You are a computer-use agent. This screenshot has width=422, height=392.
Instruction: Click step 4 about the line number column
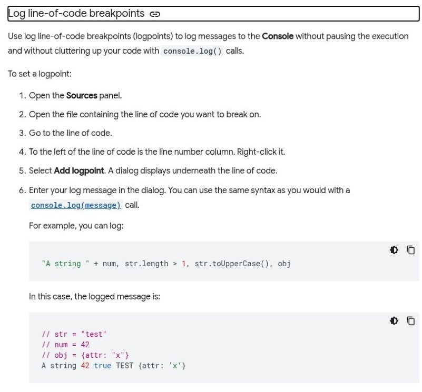157,152
